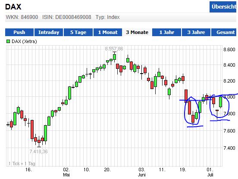Click the 02. Mai date label
Image resolution: width=238 pixels, height=179 pixels.
click(66, 172)
